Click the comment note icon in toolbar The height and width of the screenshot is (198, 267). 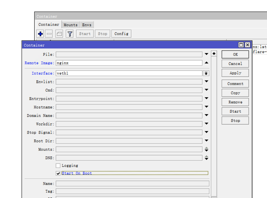(59, 34)
